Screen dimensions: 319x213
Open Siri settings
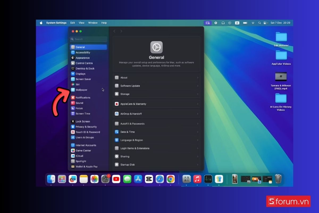[x=88, y=84]
